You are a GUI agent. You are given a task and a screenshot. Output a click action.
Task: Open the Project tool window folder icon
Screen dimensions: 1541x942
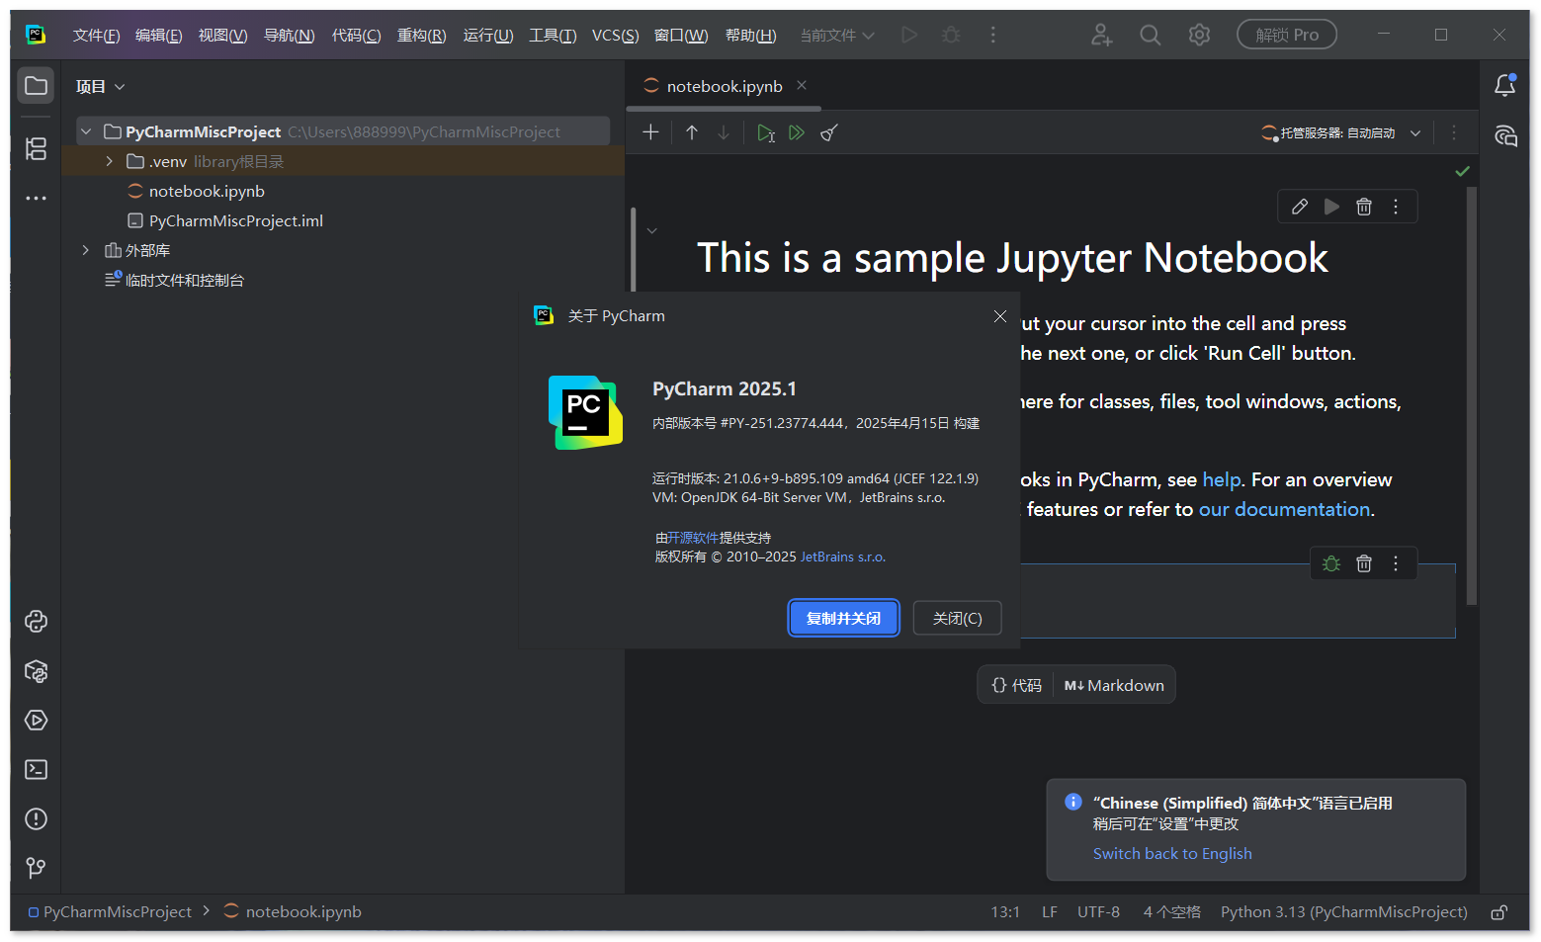36,86
